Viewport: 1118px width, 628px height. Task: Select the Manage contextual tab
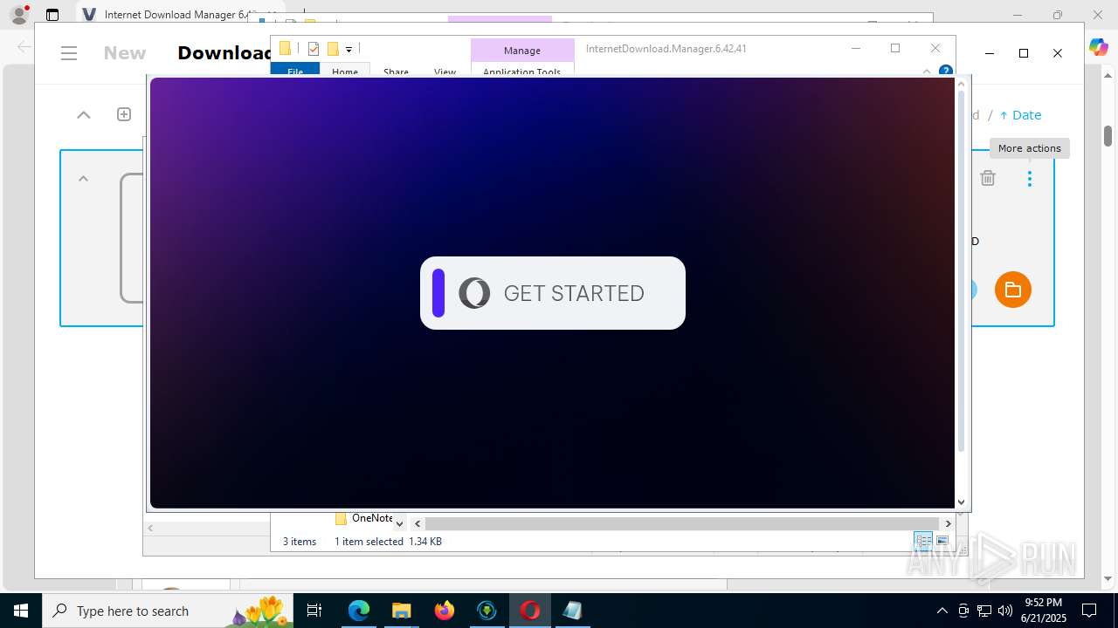(522, 51)
